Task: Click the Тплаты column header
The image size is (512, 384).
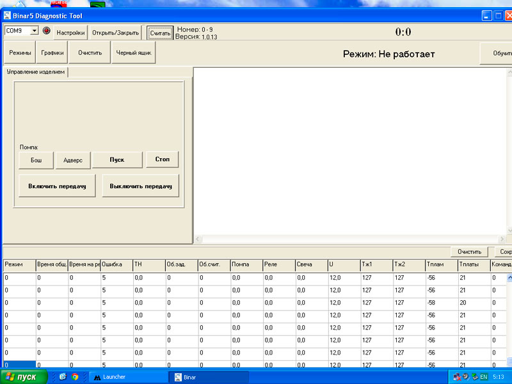Action: 474,265
